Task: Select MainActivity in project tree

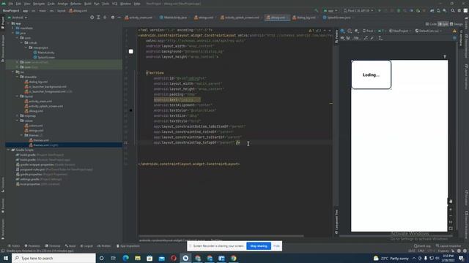Action: 44,53
